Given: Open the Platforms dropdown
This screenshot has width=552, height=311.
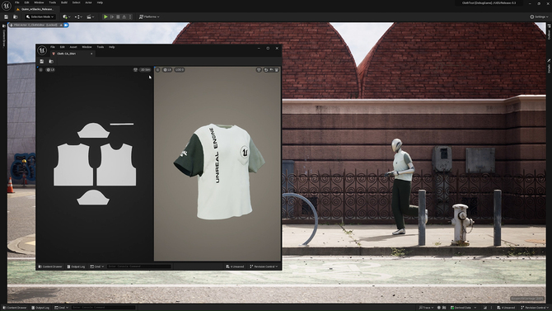Looking at the screenshot, I should [149, 16].
